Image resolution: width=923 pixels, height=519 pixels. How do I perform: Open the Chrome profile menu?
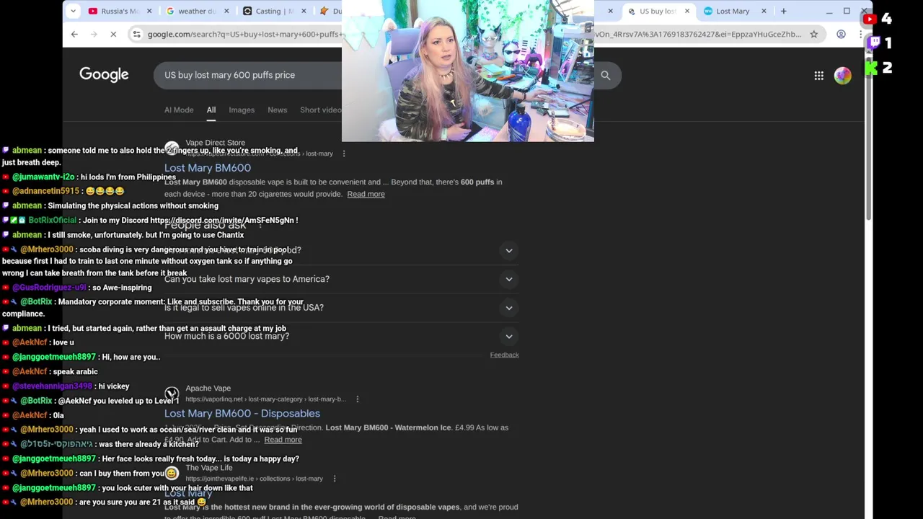(x=841, y=34)
